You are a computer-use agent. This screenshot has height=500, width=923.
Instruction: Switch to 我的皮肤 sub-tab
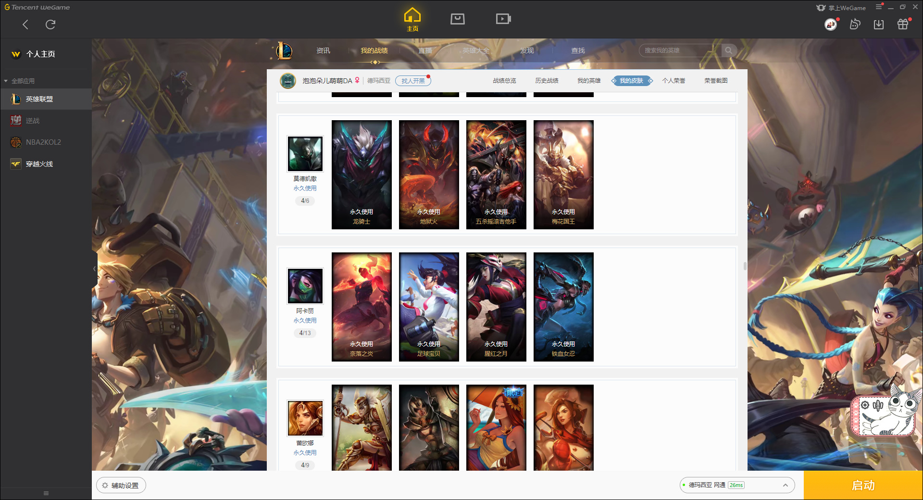[632, 81]
